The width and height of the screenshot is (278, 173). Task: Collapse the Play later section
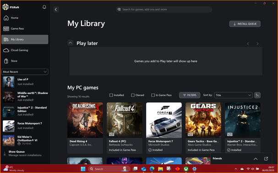point(71,43)
